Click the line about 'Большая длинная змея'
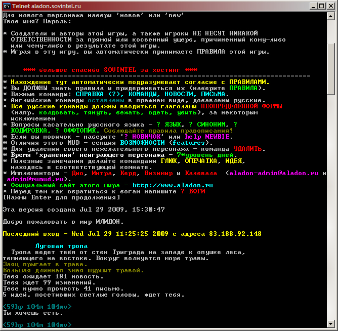Image resolution: width=338 pixels, height=331 pixels. pyautogui.click(x=73, y=270)
